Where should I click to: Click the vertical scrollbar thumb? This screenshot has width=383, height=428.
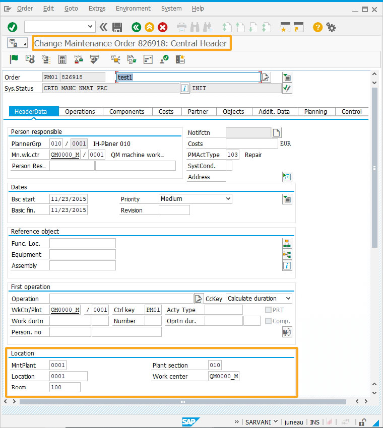(x=374, y=168)
